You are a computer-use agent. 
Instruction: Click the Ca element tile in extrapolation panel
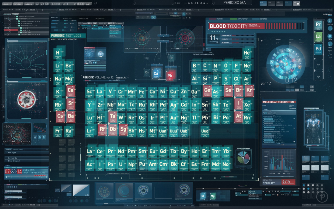point(156,73)
